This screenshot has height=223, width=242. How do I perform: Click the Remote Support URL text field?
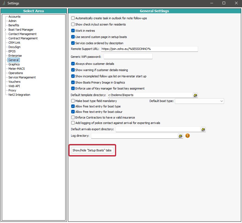[x=149, y=49]
